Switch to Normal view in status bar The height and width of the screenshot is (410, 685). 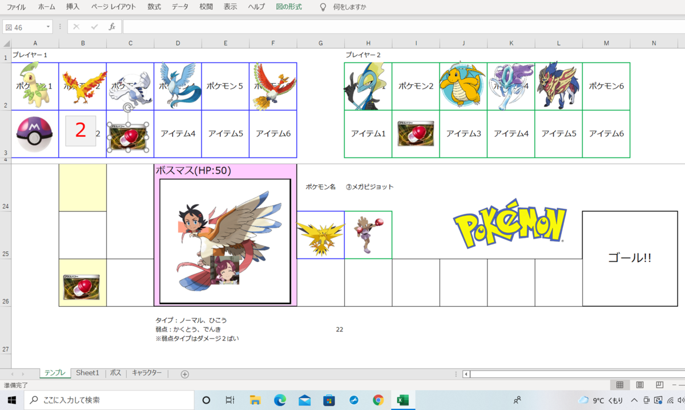point(619,385)
